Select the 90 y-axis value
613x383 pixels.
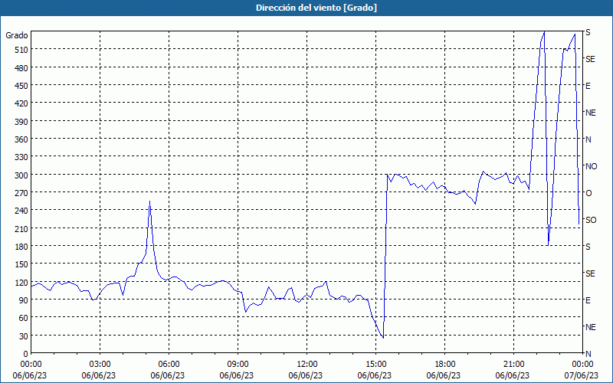point(24,300)
